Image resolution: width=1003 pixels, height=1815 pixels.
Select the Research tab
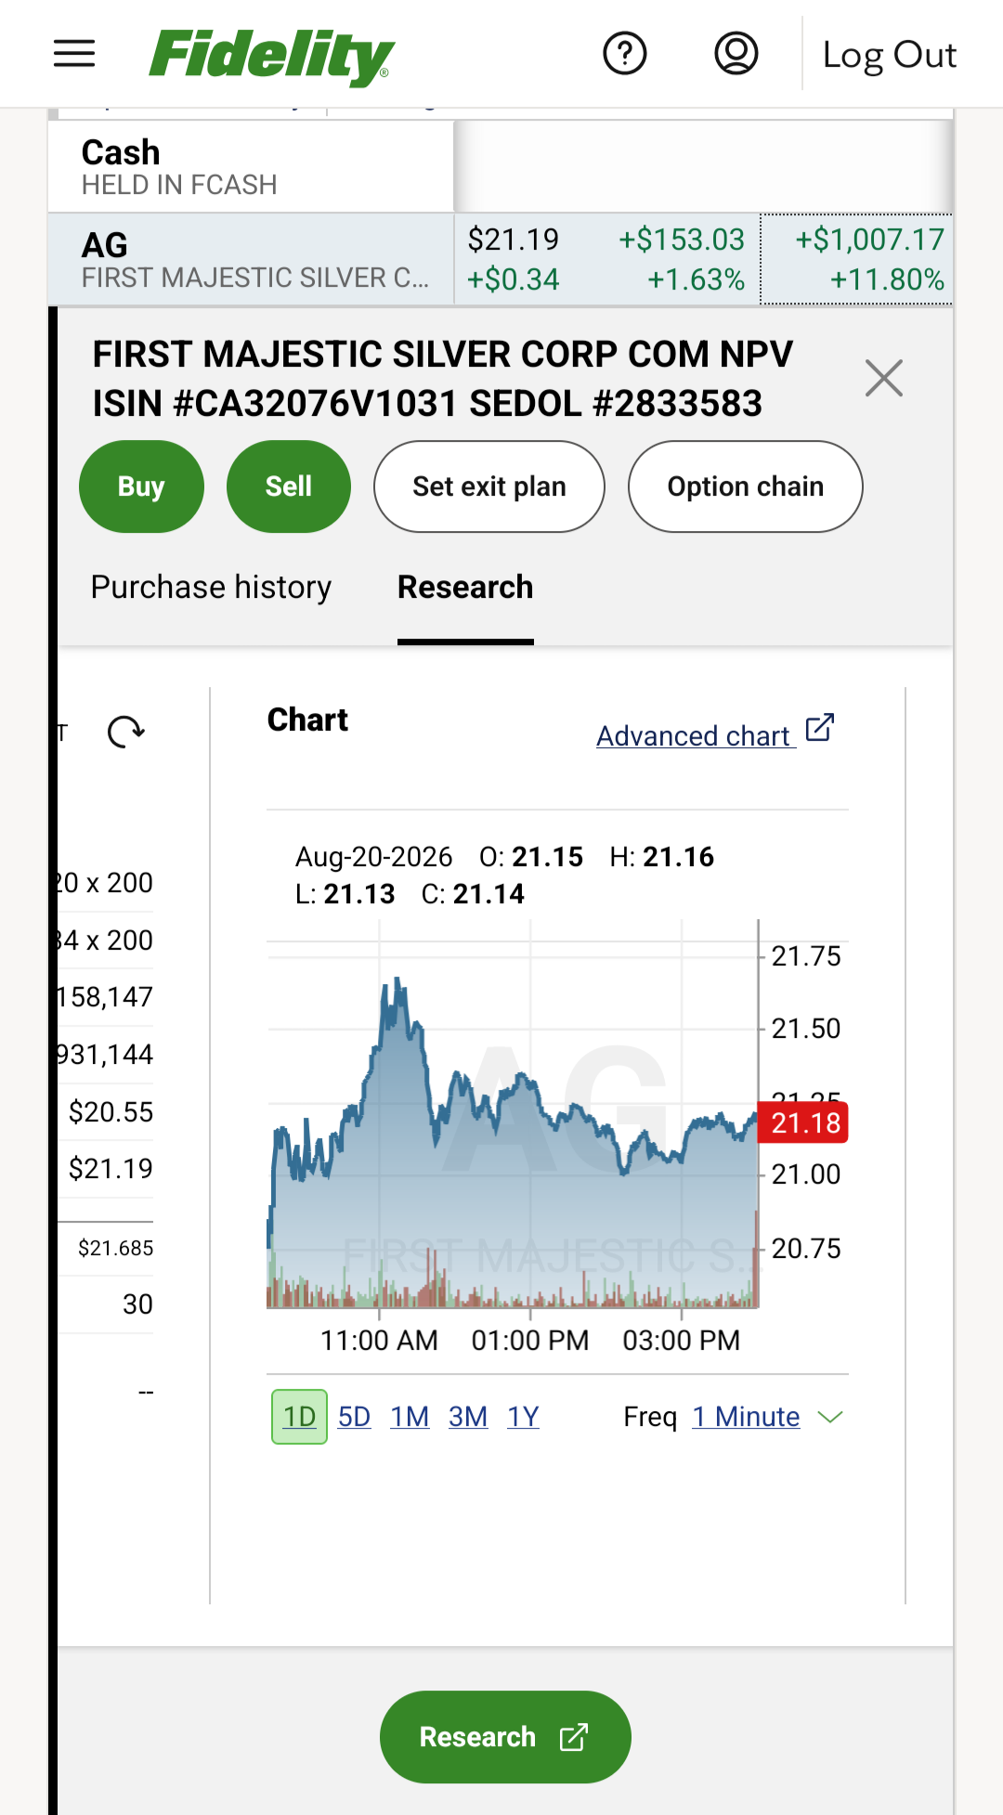click(x=465, y=588)
